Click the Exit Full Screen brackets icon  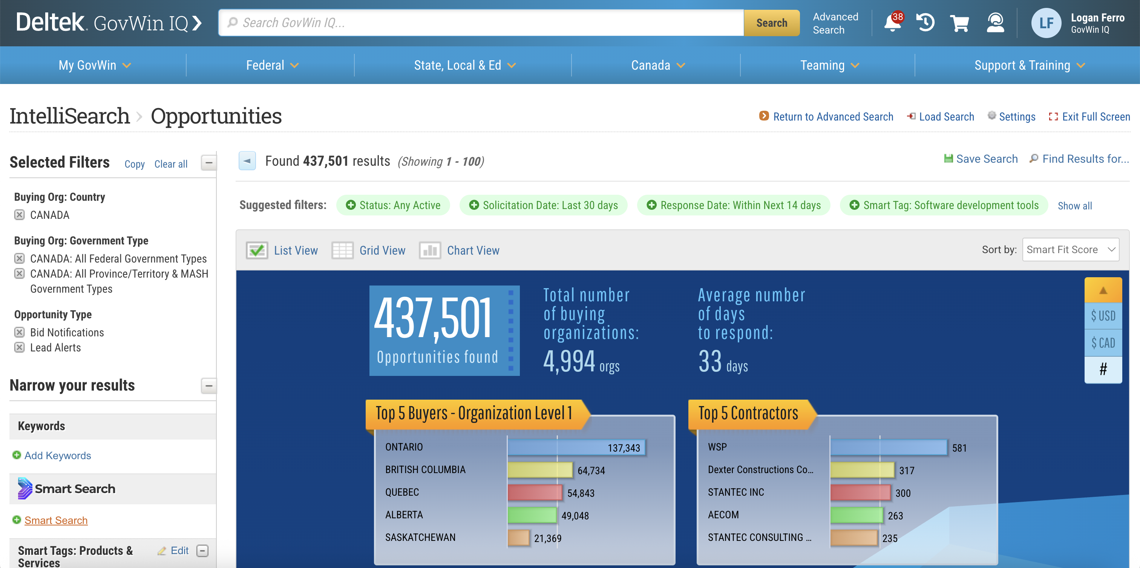(1053, 117)
